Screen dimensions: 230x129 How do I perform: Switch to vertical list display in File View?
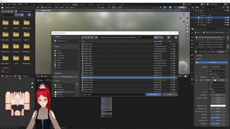156,37
